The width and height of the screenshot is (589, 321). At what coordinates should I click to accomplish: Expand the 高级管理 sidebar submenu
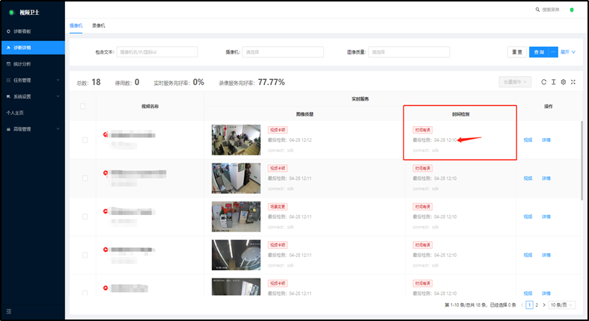click(33, 129)
